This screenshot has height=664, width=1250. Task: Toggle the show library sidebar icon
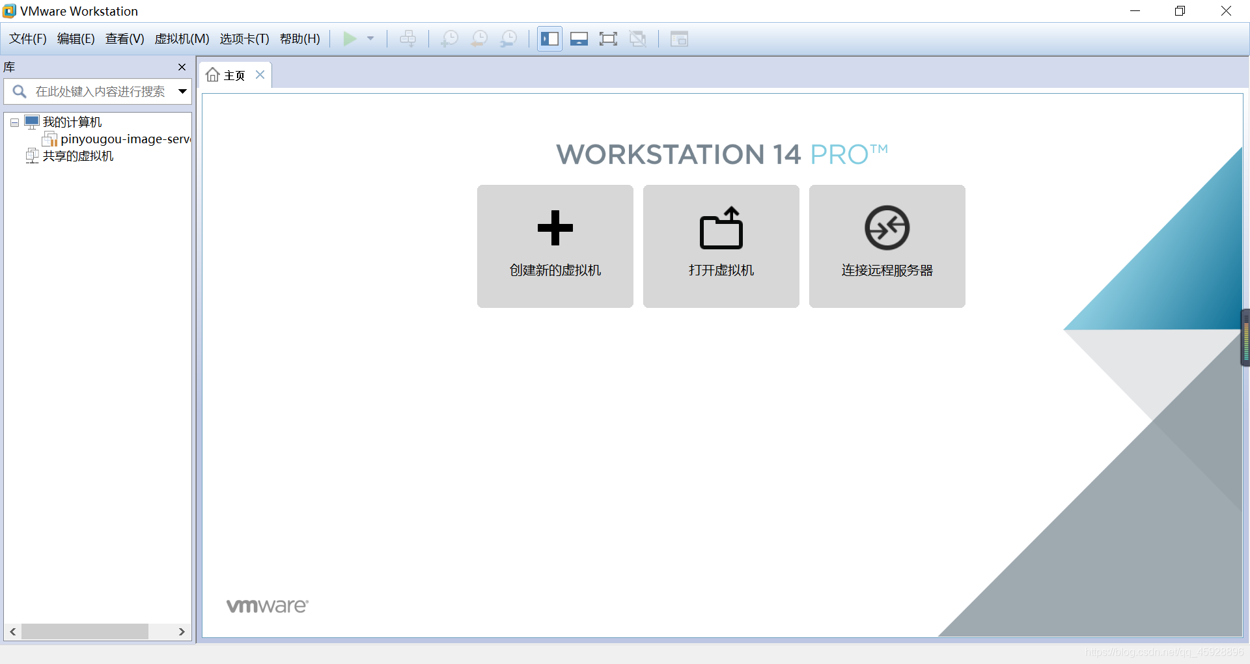click(549, 39)
